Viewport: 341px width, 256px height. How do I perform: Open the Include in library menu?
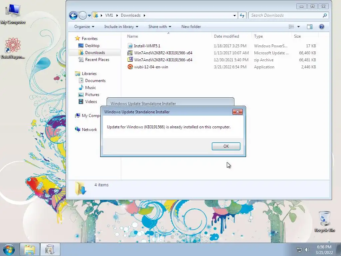121,27
